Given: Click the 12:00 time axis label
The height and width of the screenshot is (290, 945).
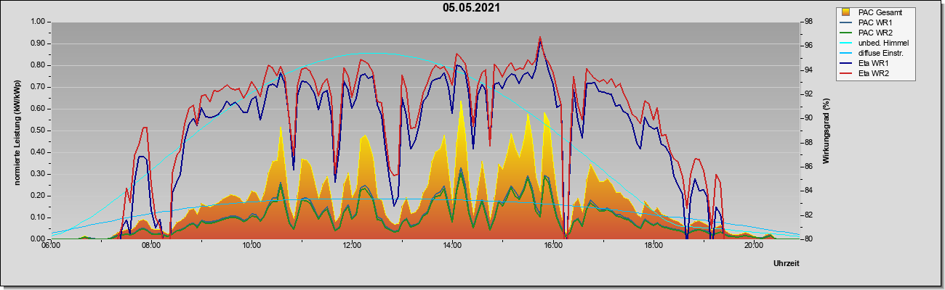Looking at the screenshot, I should (x=352, y=245).
